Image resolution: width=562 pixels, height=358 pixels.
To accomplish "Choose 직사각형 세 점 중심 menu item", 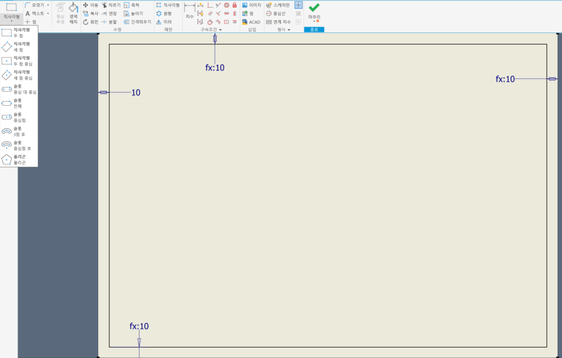I will tap(19, 75).
